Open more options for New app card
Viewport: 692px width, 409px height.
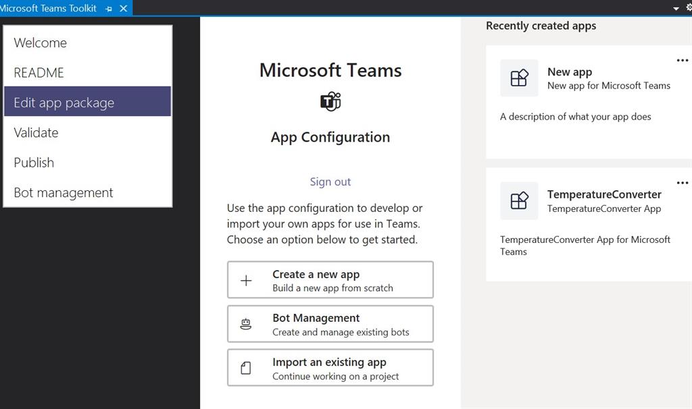pyautogui.click(x=683, y=60)
